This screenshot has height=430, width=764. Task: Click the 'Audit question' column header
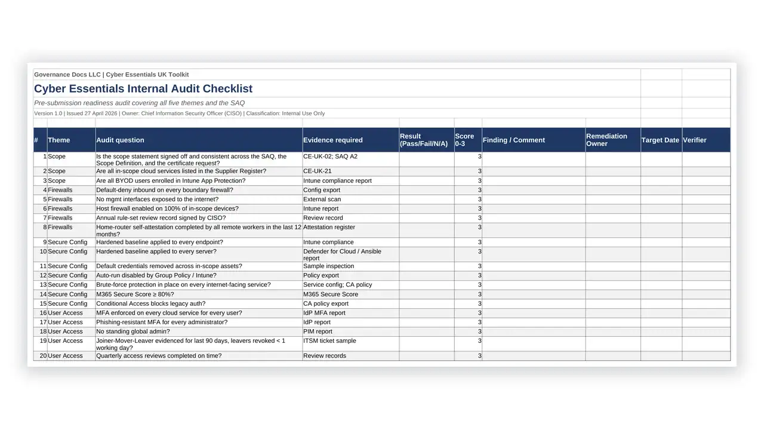(199, 140)
